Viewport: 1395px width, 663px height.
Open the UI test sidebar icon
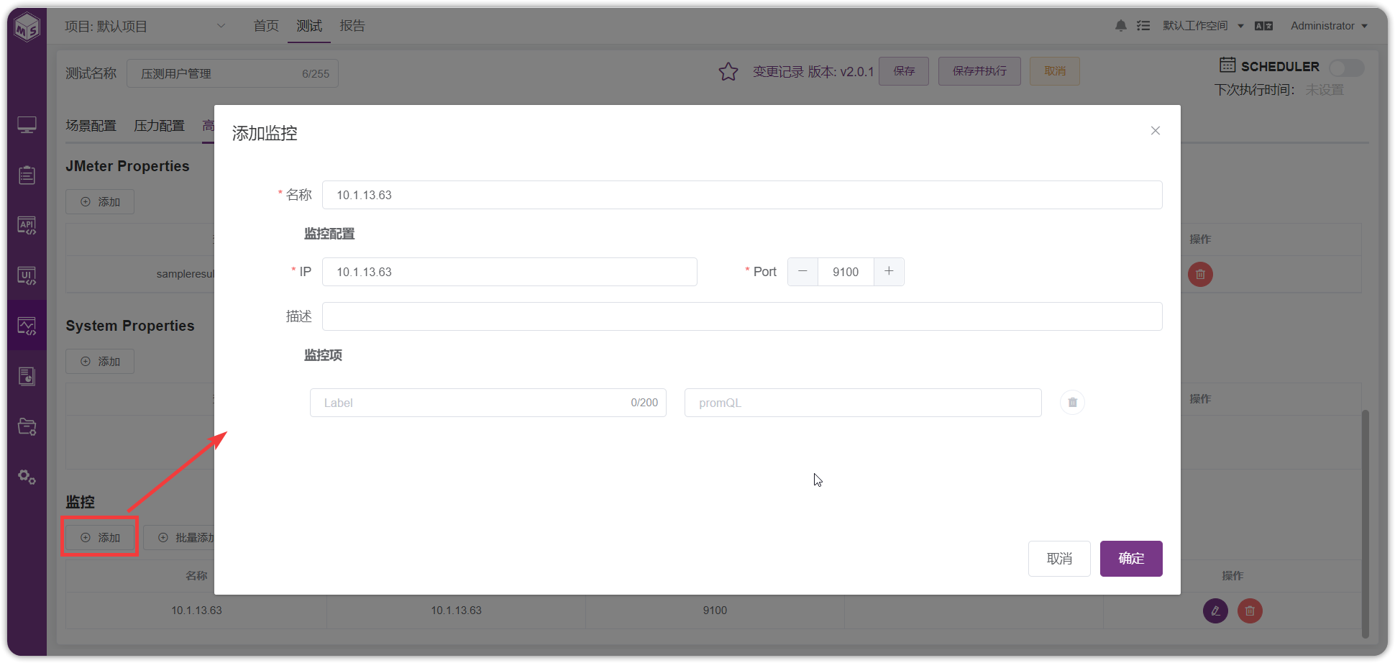[x=27, y=275]
